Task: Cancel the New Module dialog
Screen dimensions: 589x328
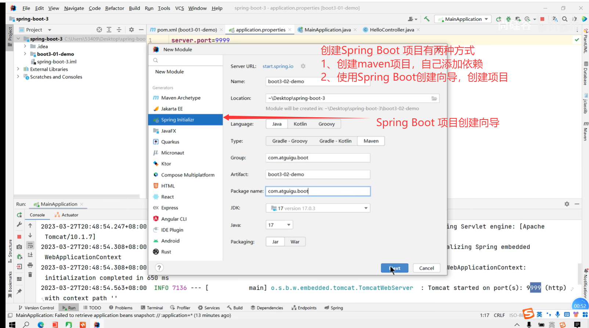Action: tap(426, 268)
